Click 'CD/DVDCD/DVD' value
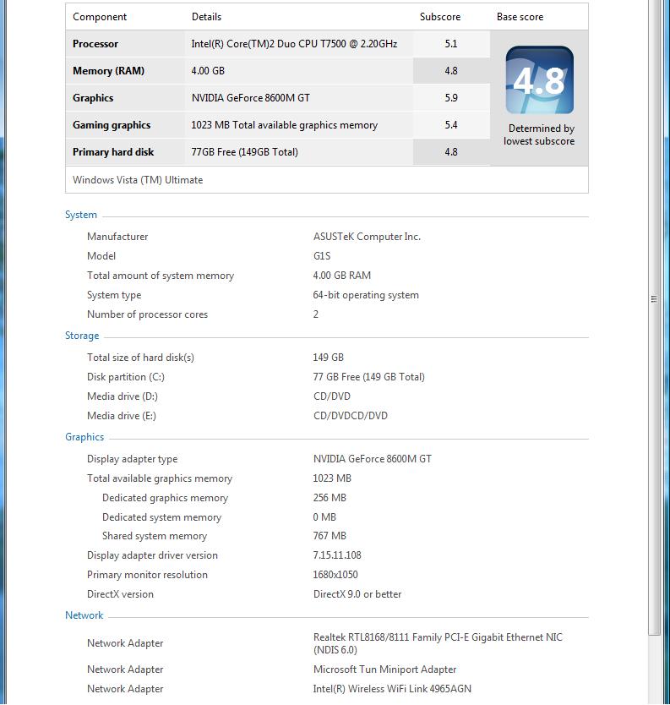 click(x=351, y=415)
